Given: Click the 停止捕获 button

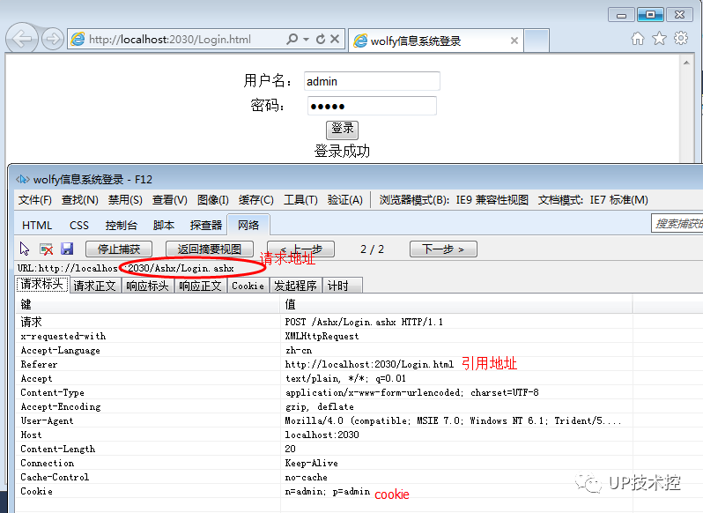Looking at the screenshot, I should [x=119, y=249].
